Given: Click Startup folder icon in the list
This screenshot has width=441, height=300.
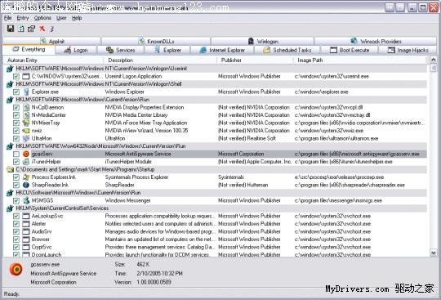Looking at the screenshot, I should coord(10,169).
